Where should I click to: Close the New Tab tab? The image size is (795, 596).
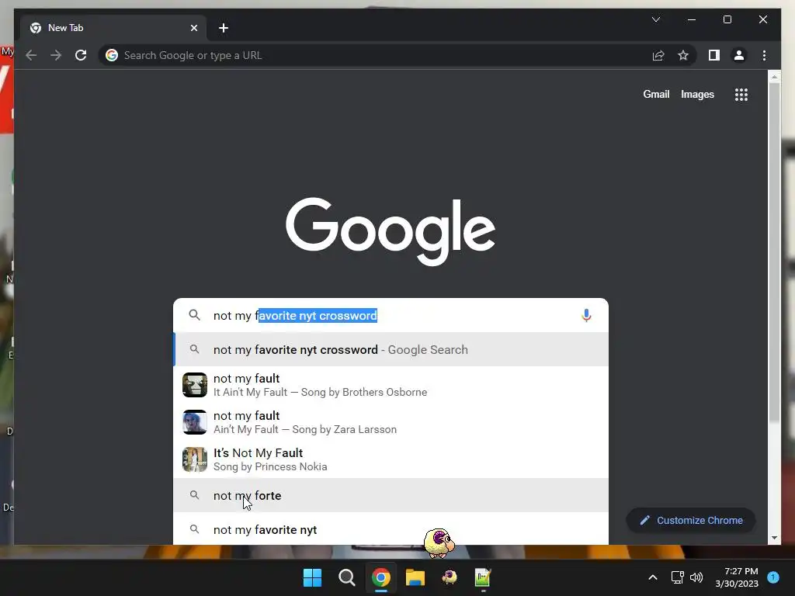(x=193, y=28)
